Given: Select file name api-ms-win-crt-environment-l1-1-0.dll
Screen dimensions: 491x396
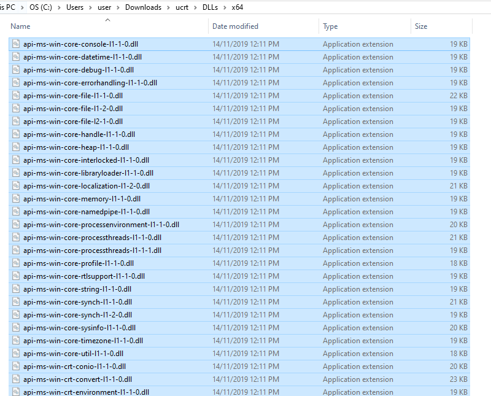Looking at the screenshot, I should pyautogui.click(x=86, y=392).
